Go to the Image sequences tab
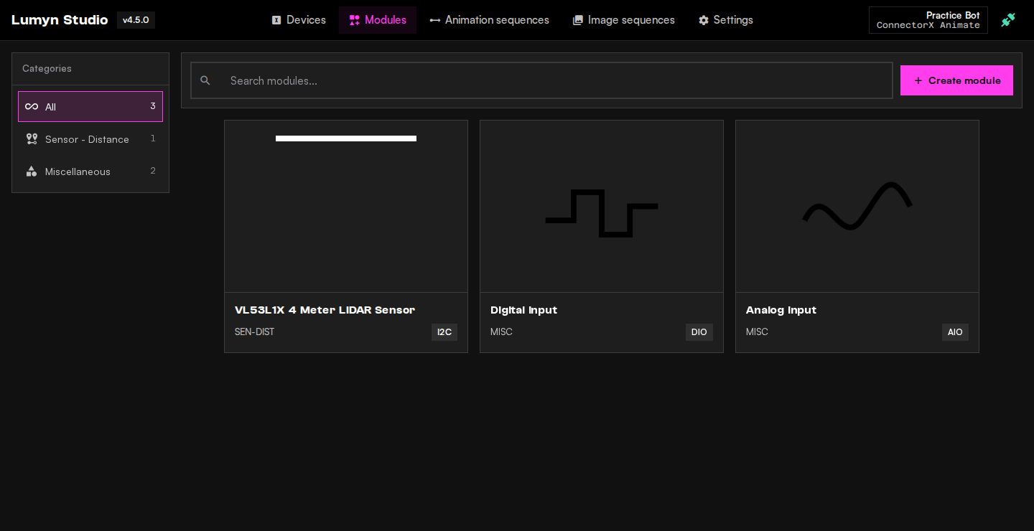Screen dimensions: 1034x531 click(x=623, y=20)
